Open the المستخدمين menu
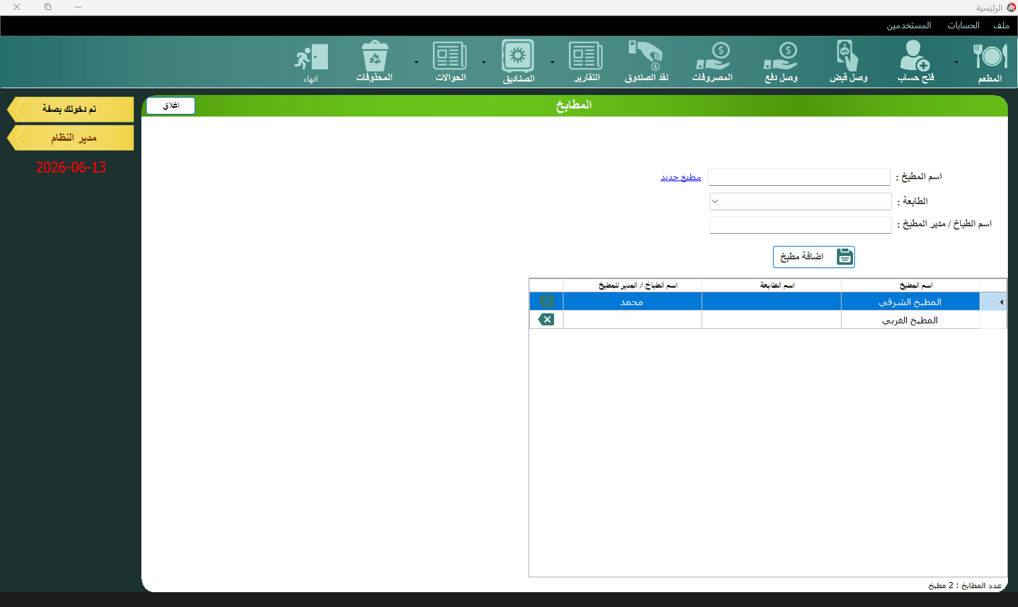 [909, 26]
